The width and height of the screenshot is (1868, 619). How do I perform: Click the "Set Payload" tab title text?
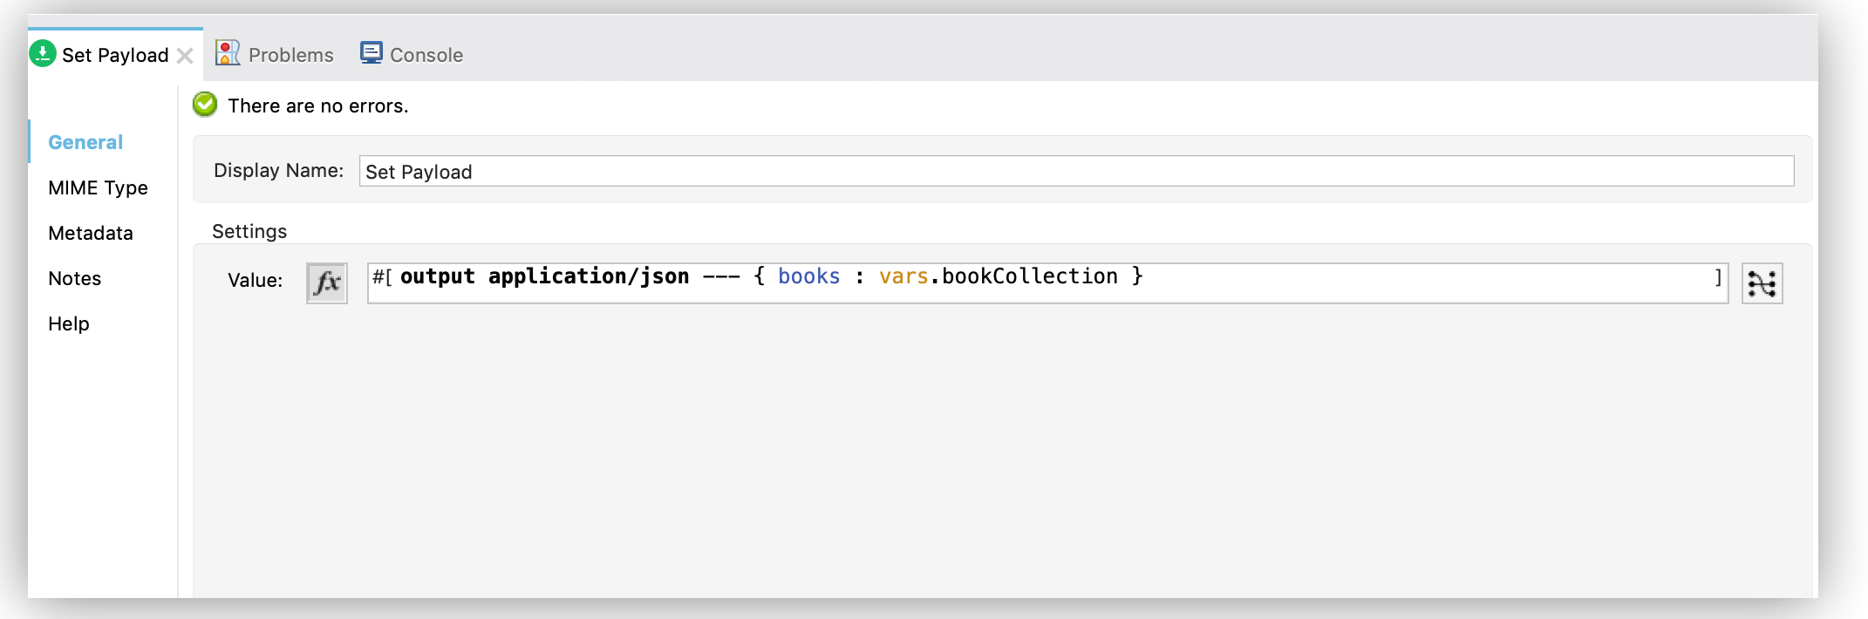(115, 55)
